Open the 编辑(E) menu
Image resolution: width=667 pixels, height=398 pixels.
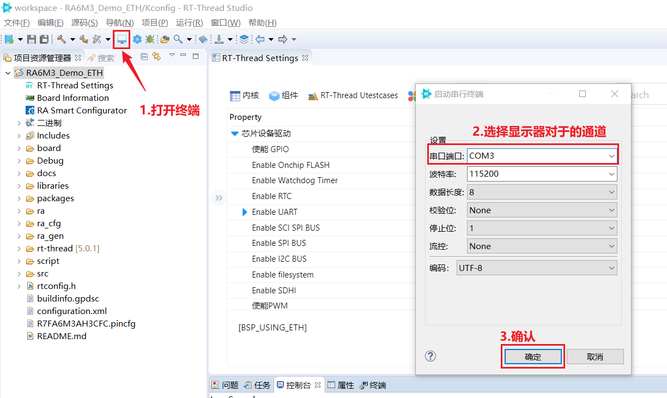coord(50,23)
